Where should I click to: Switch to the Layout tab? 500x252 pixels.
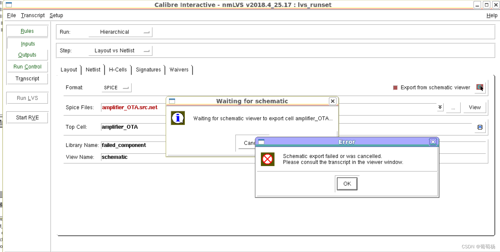[69, 70]
